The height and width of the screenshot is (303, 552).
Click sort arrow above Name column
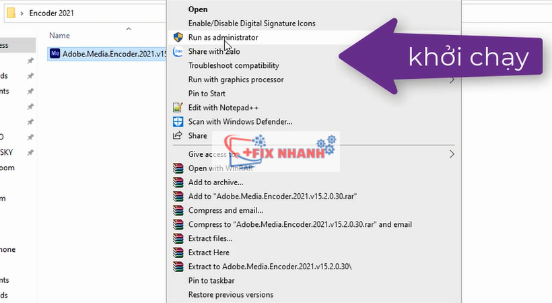tap(129, 29)
